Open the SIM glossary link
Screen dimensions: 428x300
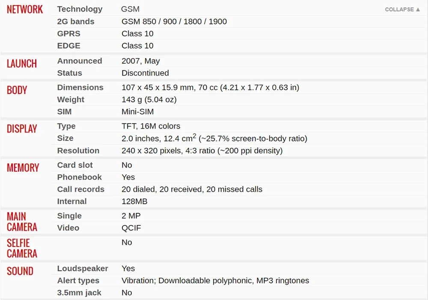pyautogui.click(x=65, y=112)
